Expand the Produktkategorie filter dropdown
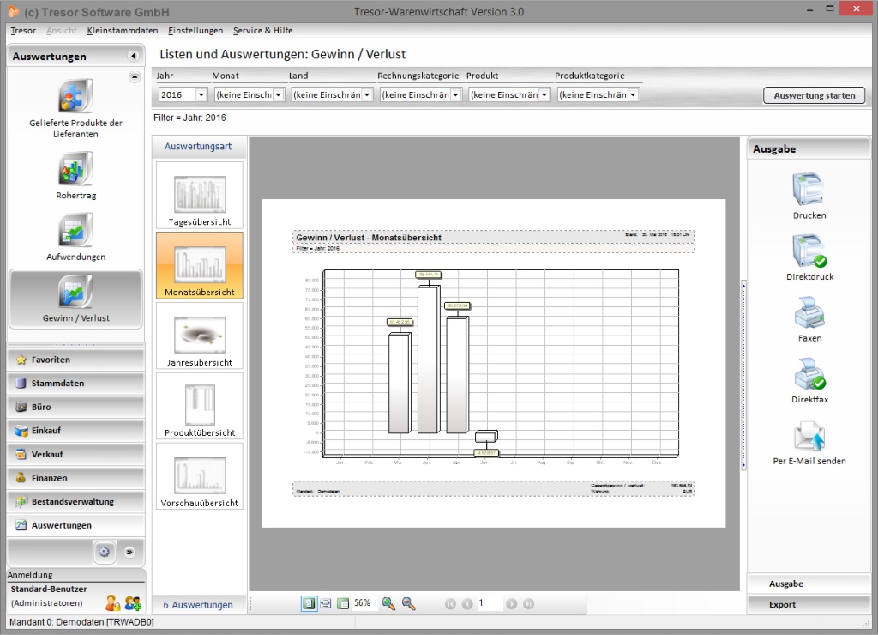 tap(633, 95)
